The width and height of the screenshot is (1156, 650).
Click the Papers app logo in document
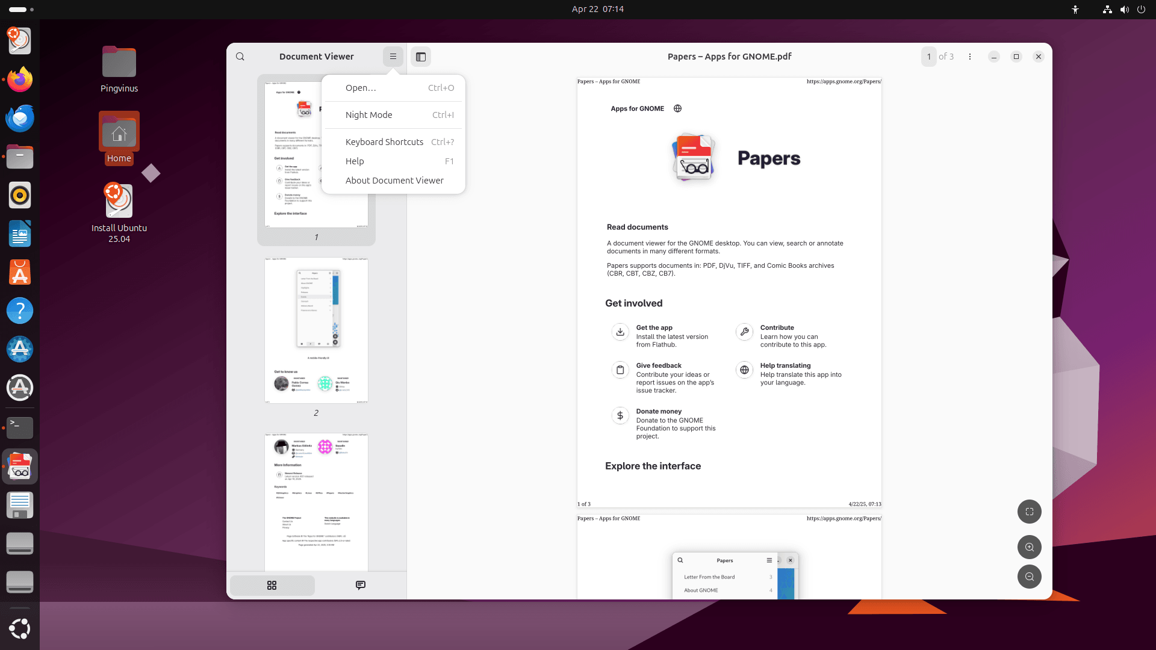tap(694, 158)
